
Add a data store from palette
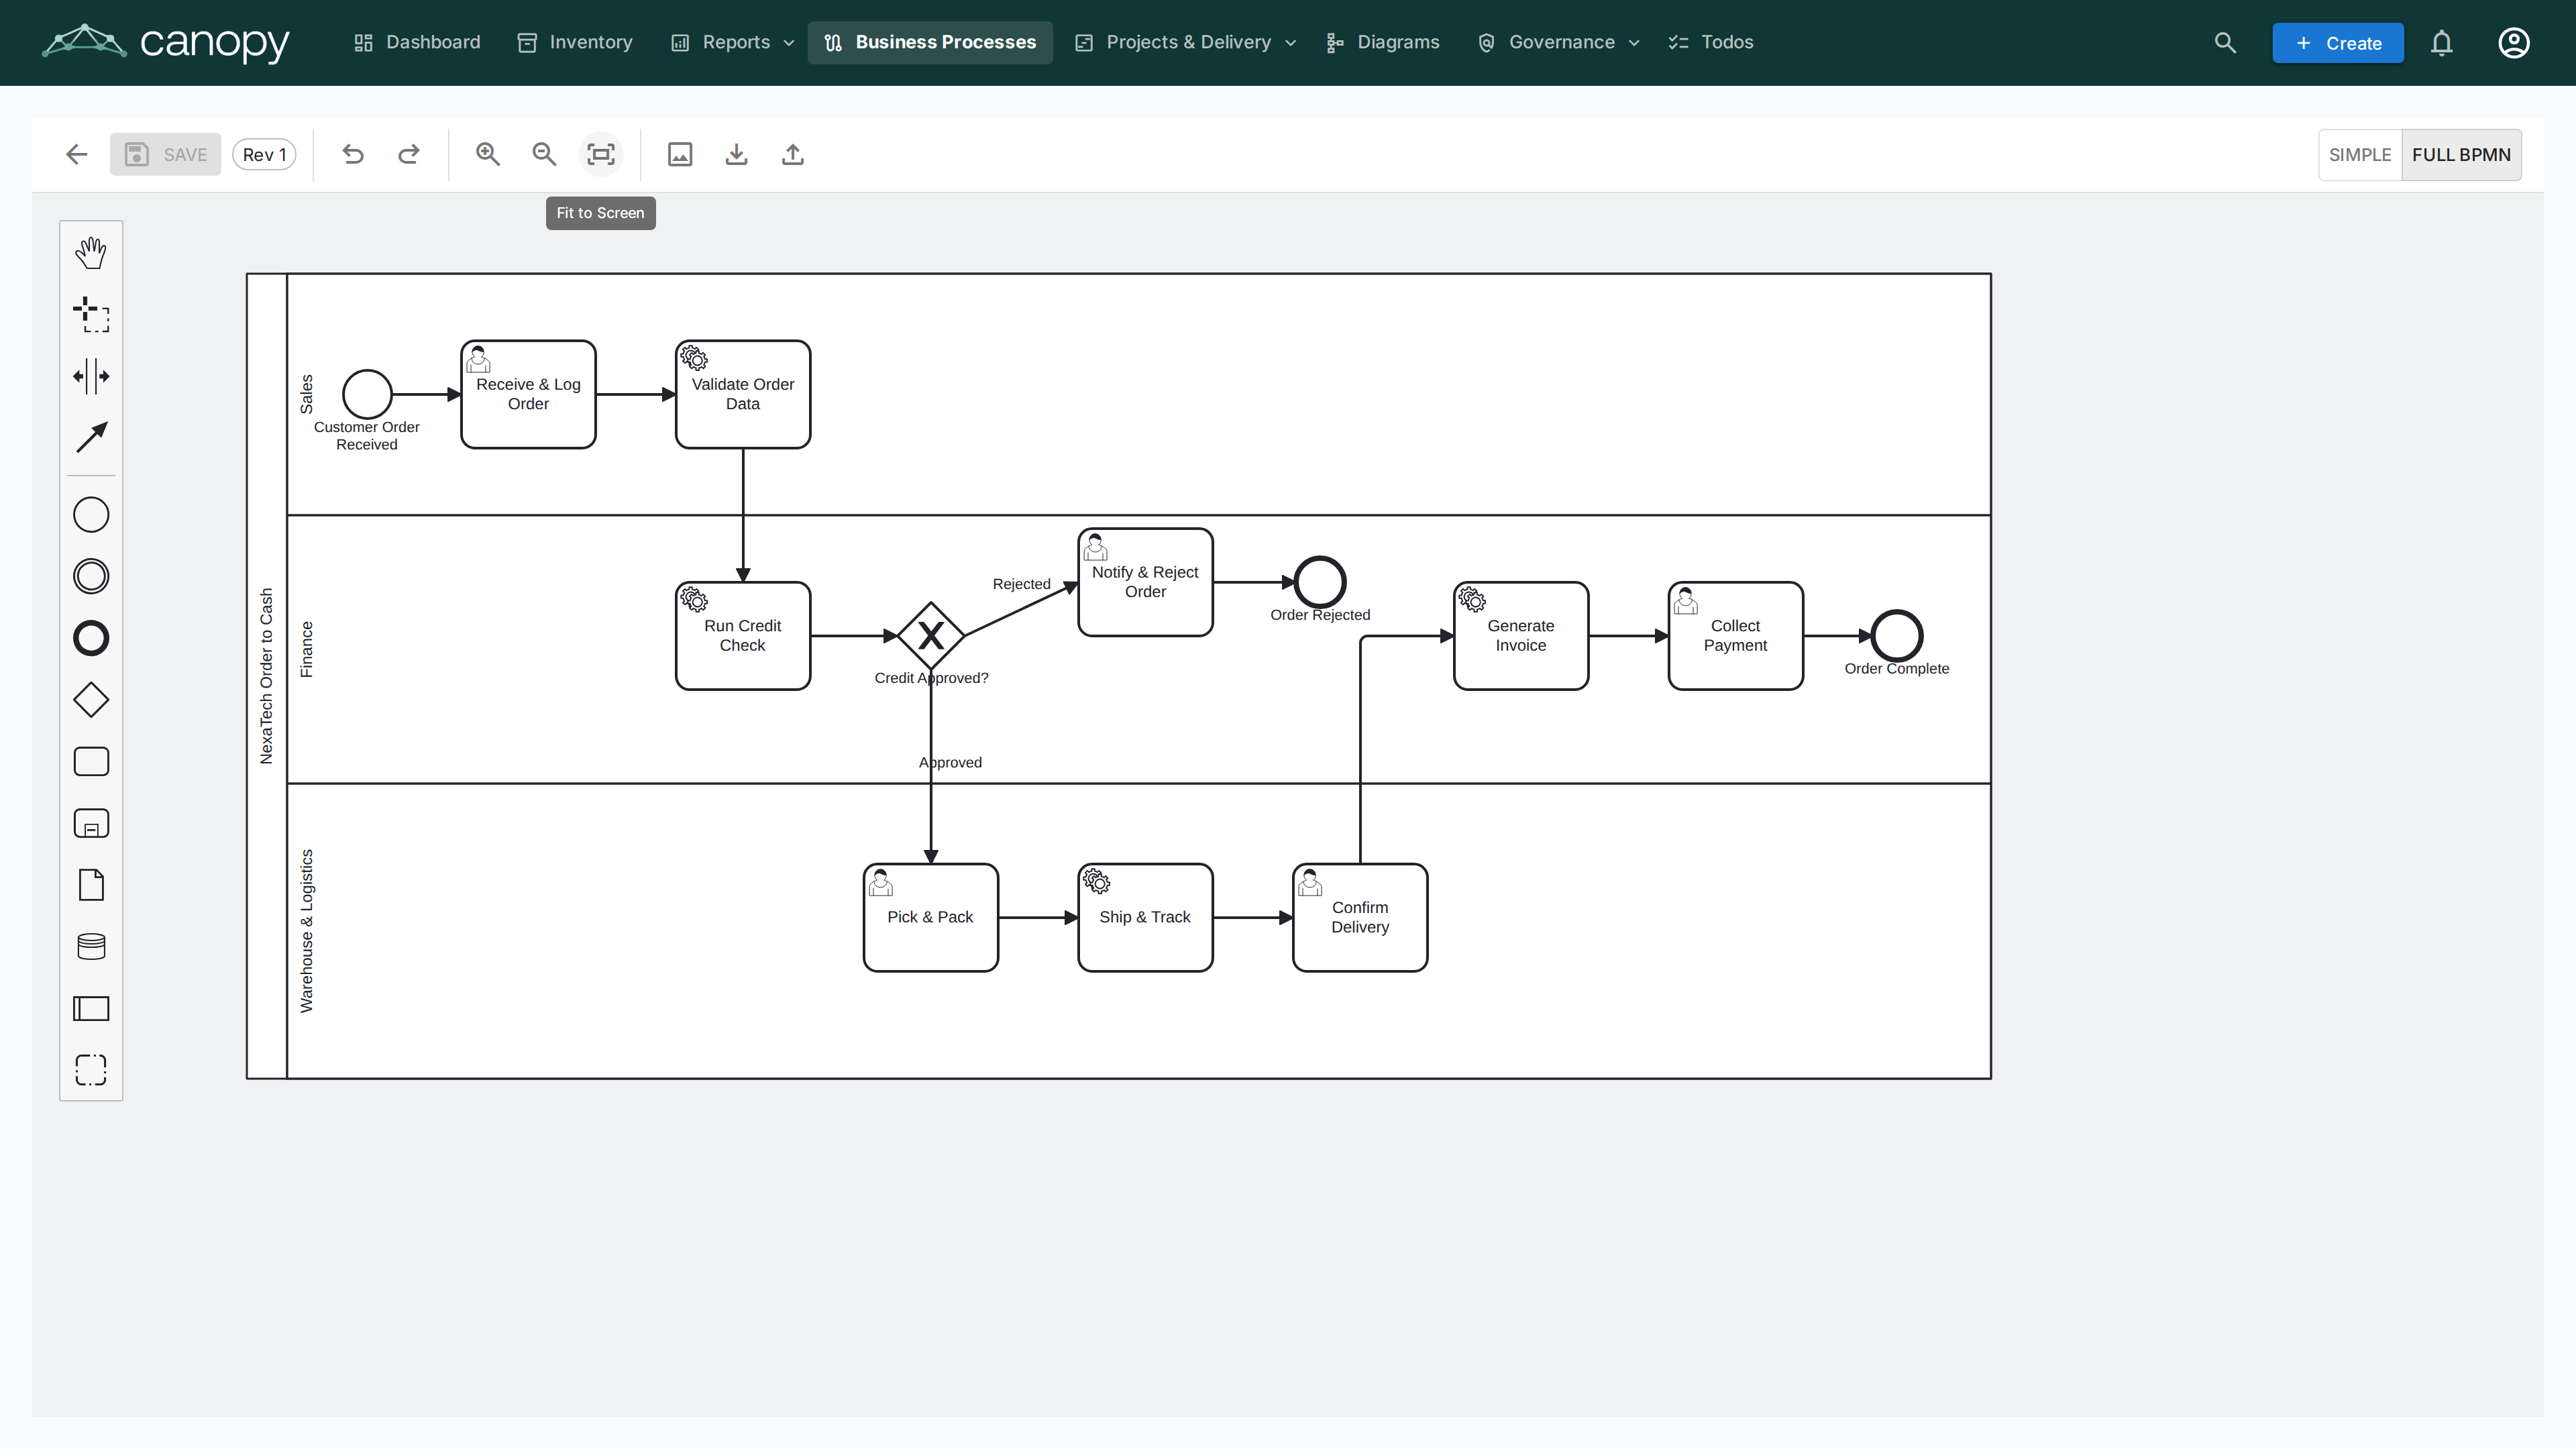click(91, 947)
